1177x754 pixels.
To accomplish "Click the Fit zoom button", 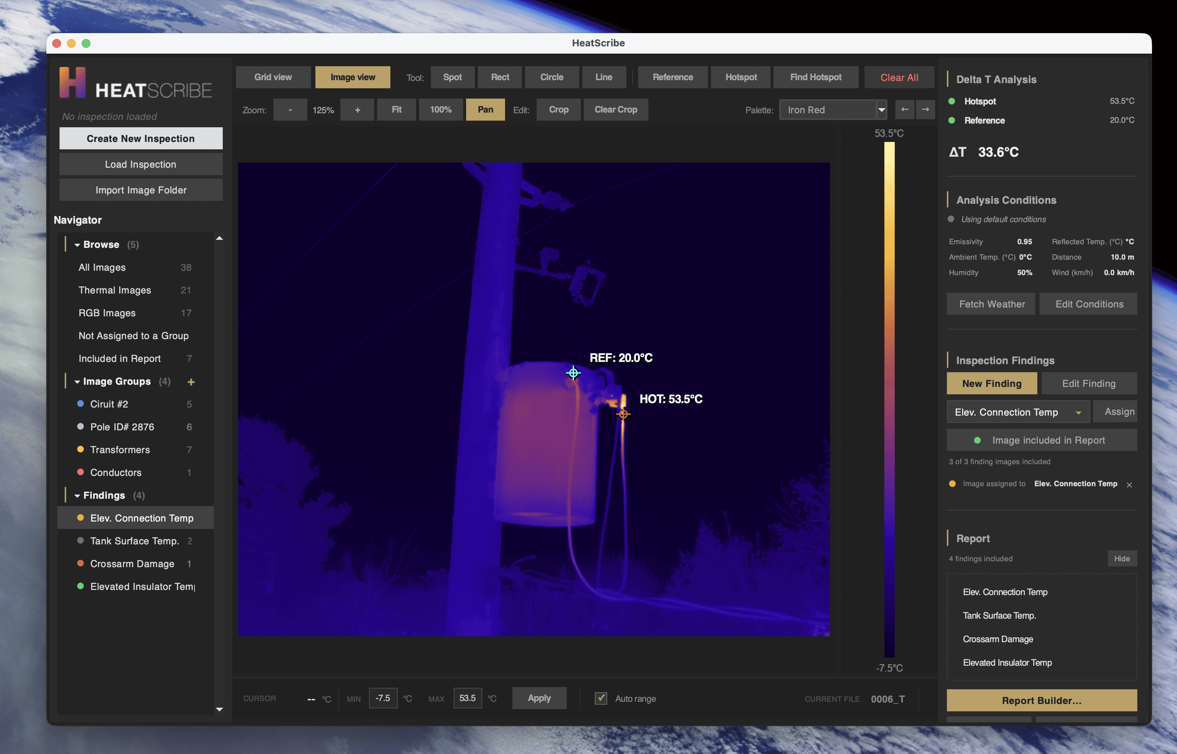I will point(397,110).
